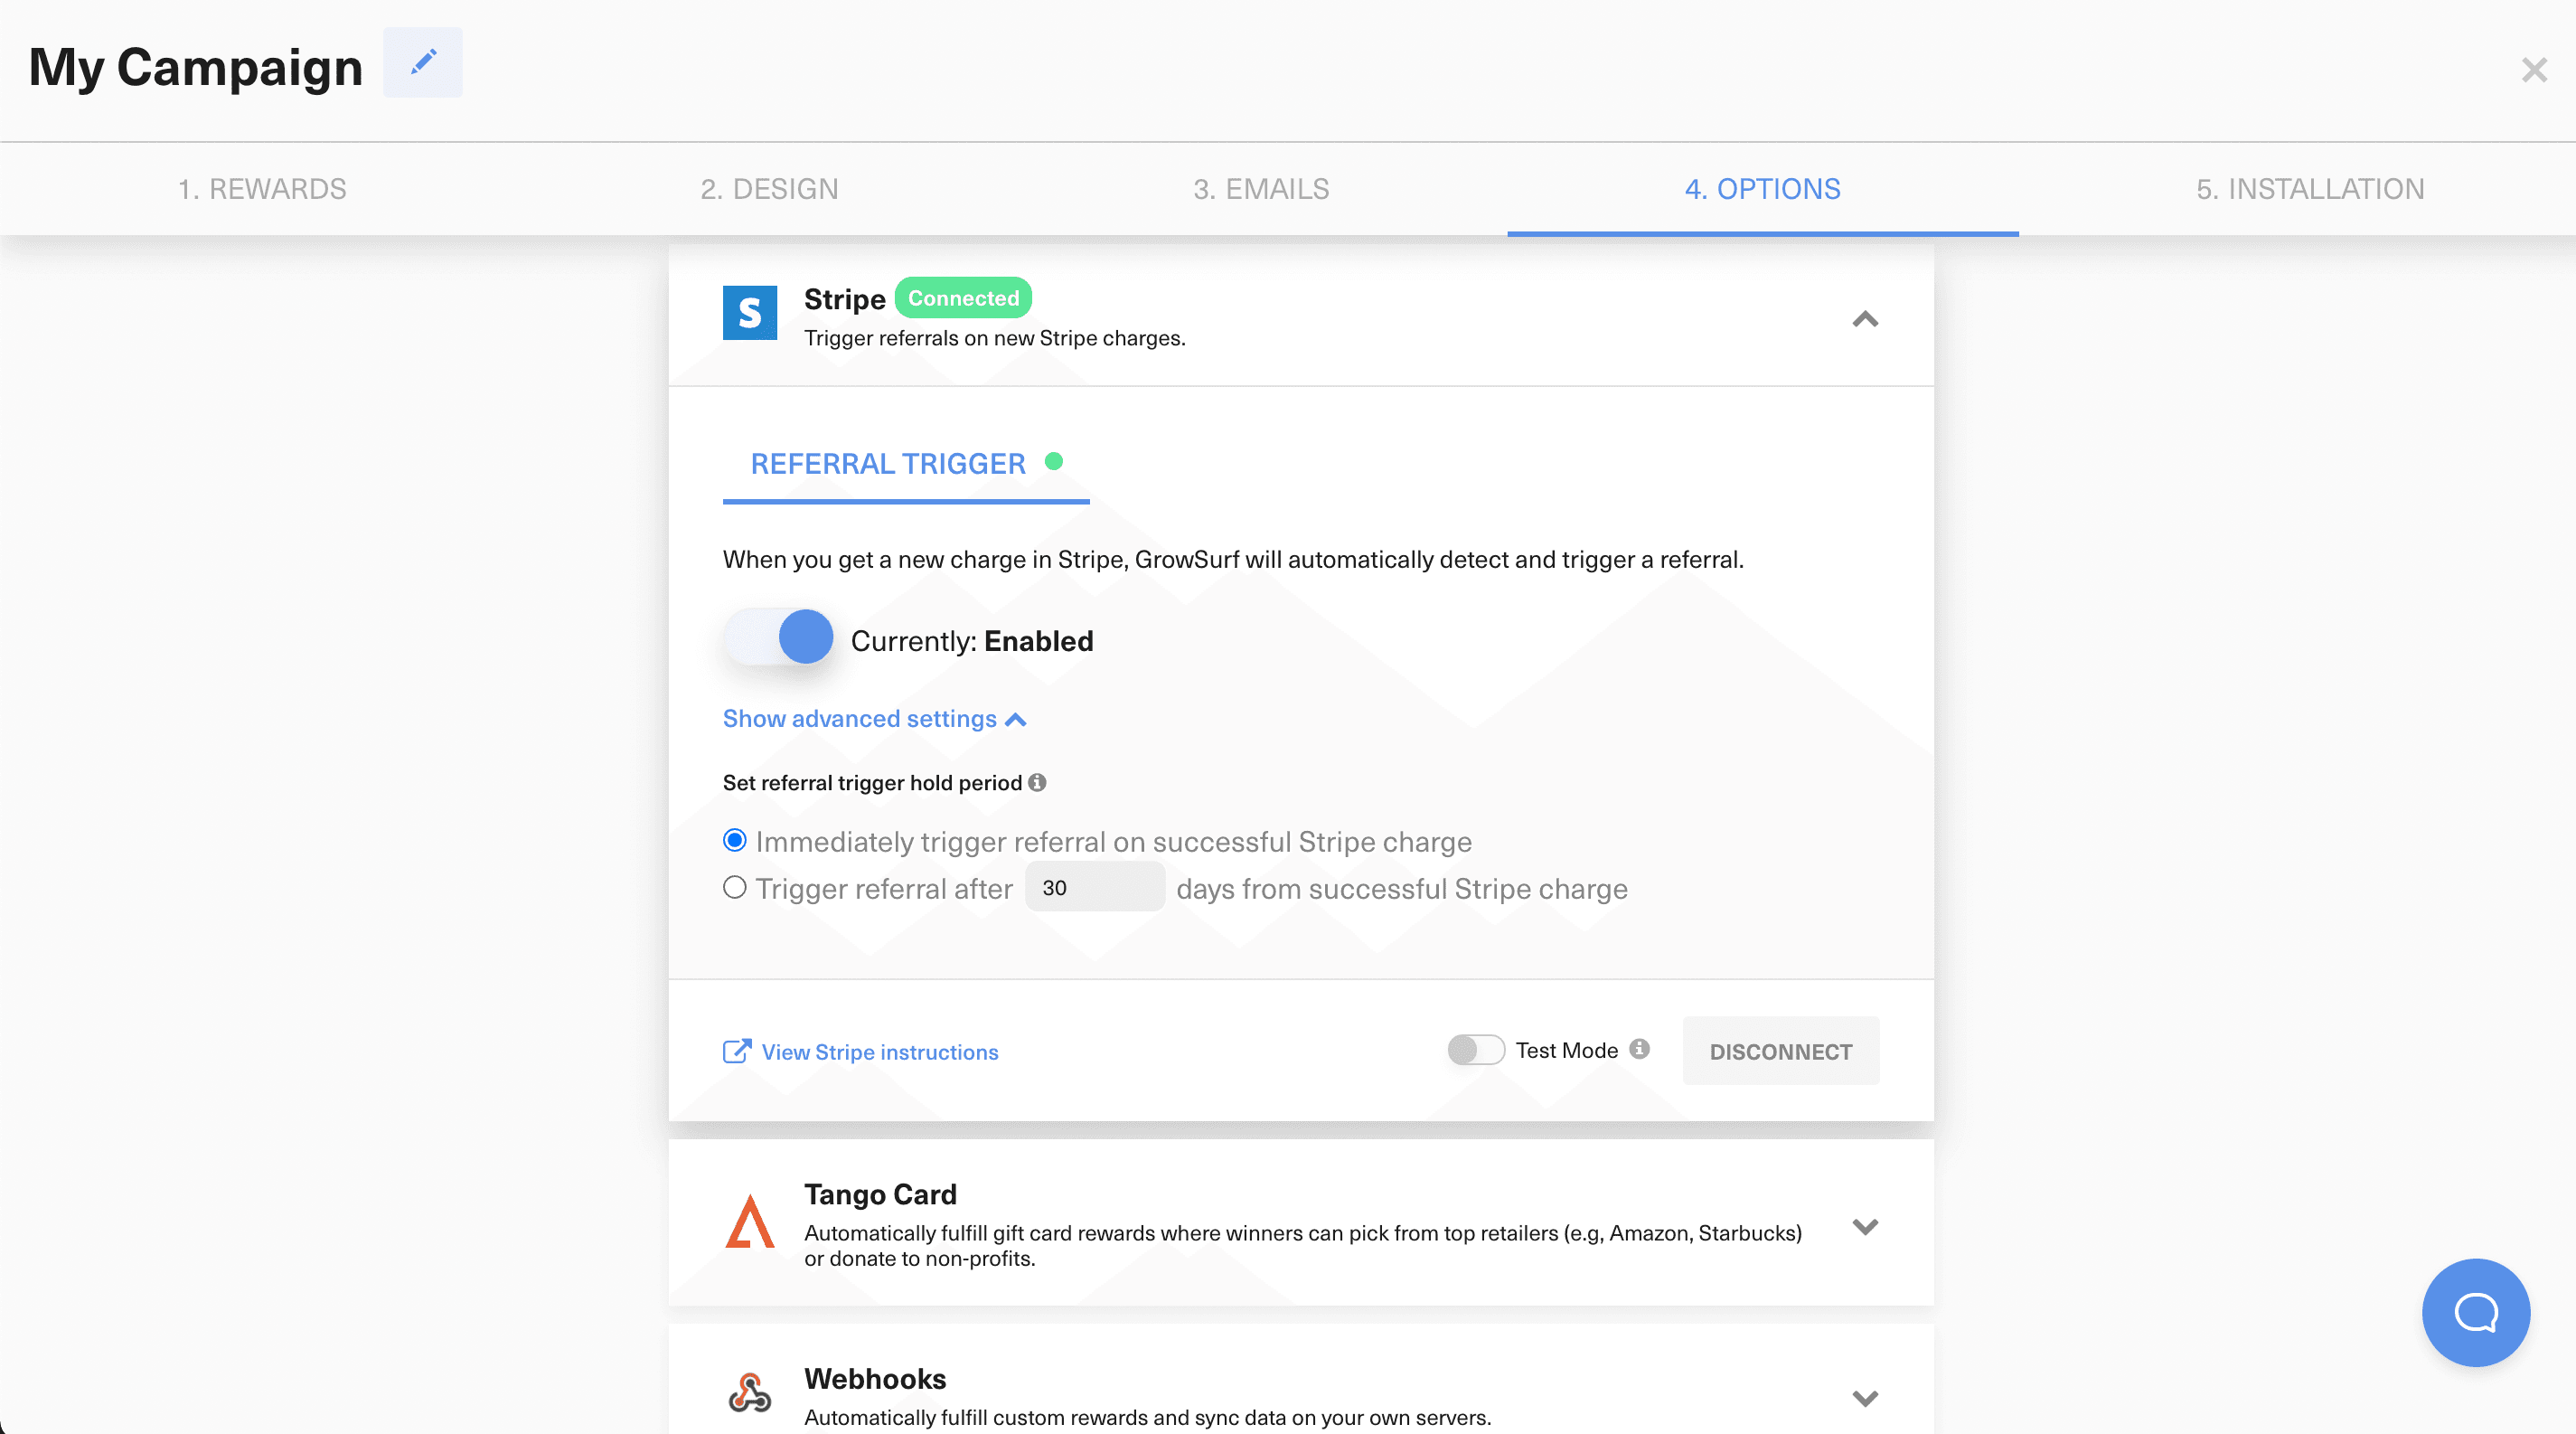The height and width of the screenshot is (1434, 2576).
Task: Expand the Tango Card section
Action: (1864, 1226)
